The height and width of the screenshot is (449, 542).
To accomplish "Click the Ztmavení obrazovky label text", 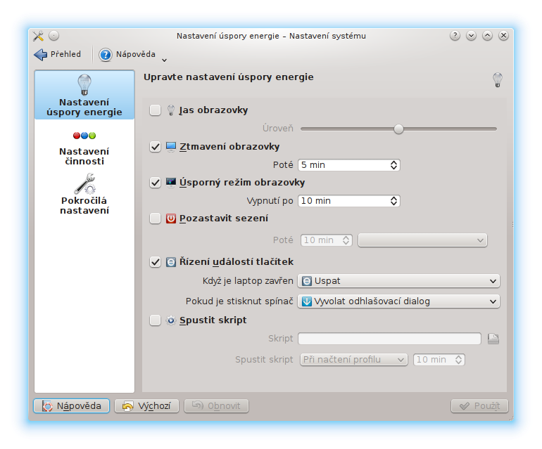I will (x=229, y=147).
